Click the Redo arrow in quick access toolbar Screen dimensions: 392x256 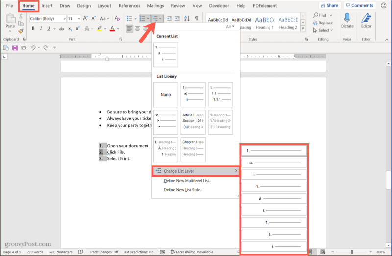46,47
